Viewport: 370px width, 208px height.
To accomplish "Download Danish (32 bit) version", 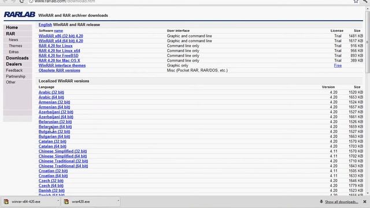I will (51, 191).
